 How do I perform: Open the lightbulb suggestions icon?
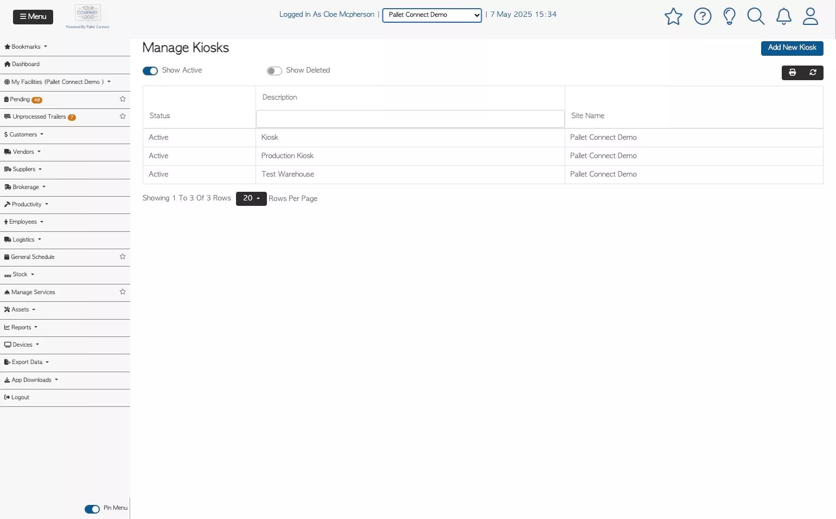coord(729,16)
